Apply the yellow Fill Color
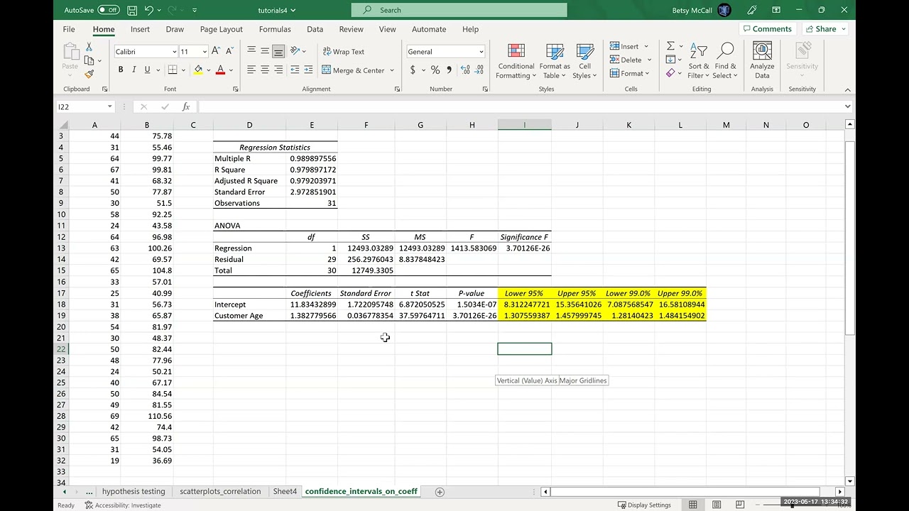 (198, 70)
